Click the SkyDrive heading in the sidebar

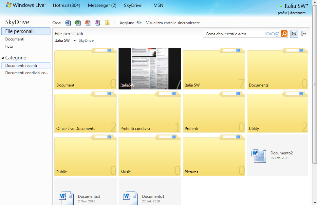17,22
